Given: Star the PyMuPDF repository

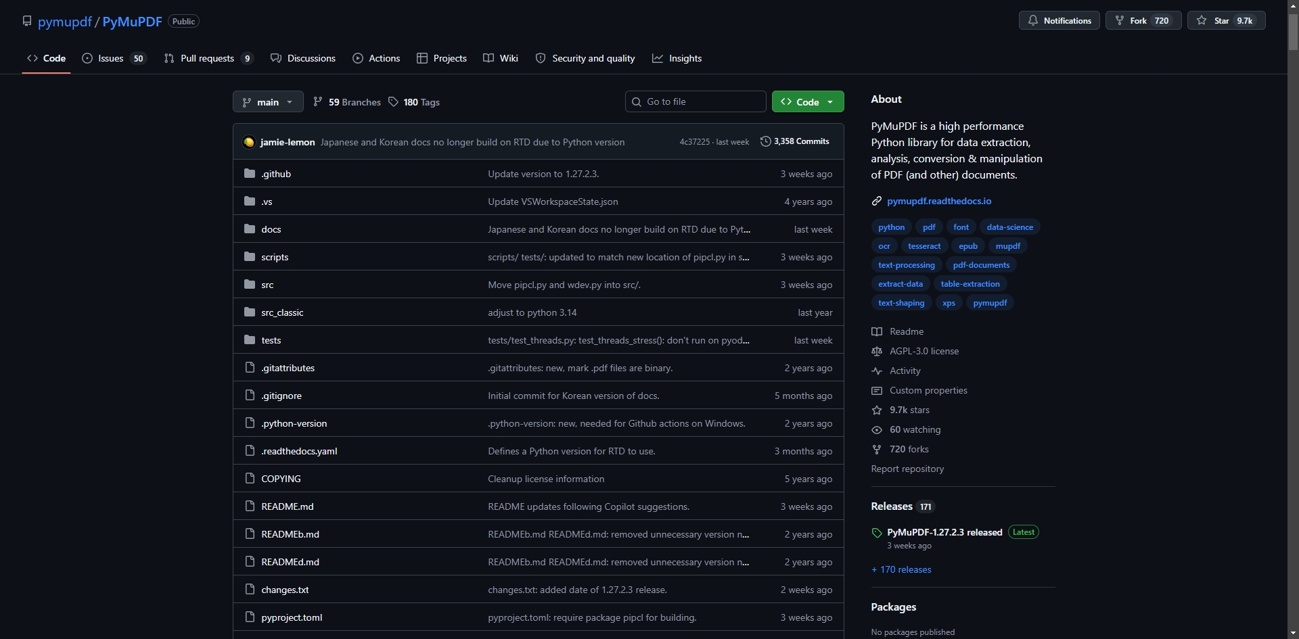Looking at the screenshot, I should coord(1227,21).
